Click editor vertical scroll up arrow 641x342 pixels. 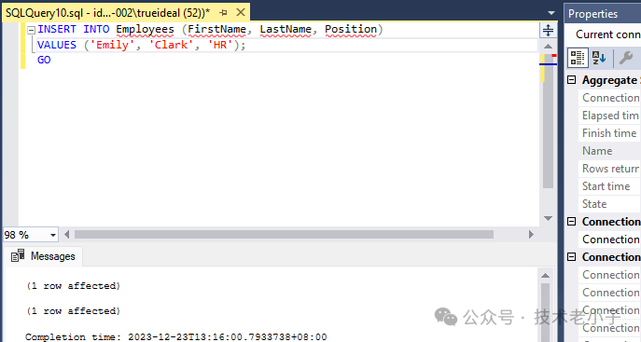click(549, 46)
